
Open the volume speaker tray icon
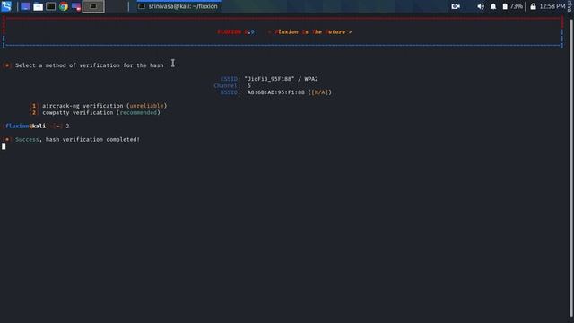coord(481,6)
